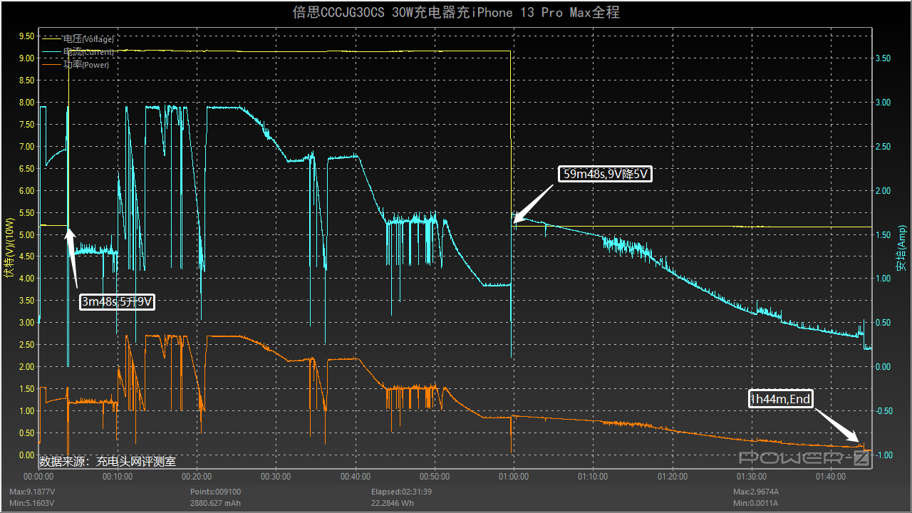This screenshot has width=912, height=513.
Task: Click the 00:00:00 time axis label
Action: [x=39, y=476]
